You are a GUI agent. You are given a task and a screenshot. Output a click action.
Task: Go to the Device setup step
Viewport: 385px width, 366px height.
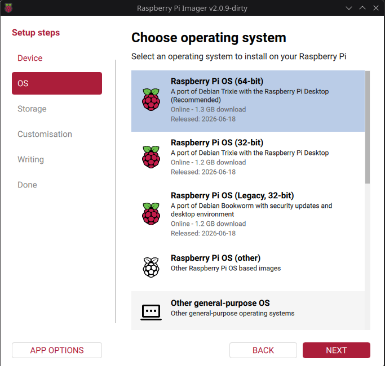(30, 58)
